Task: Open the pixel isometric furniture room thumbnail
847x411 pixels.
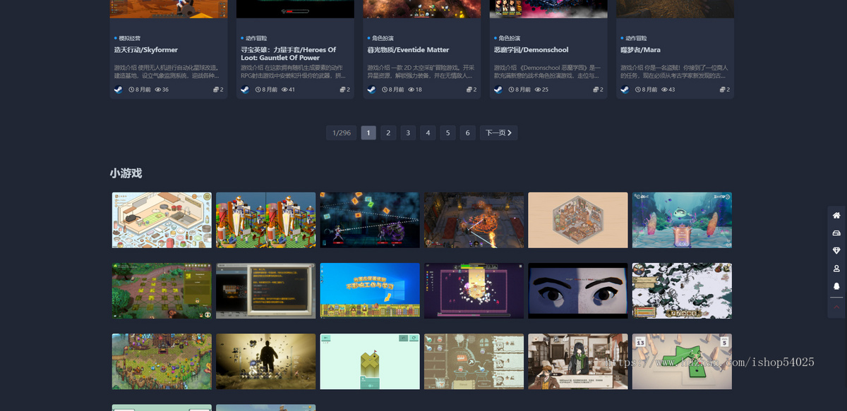Action: click(162, 220)
